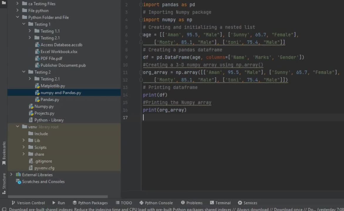The width and height of the screenshot is (344, 211).
Task: Expand the Scripts folder
Action: coord(24,147)
